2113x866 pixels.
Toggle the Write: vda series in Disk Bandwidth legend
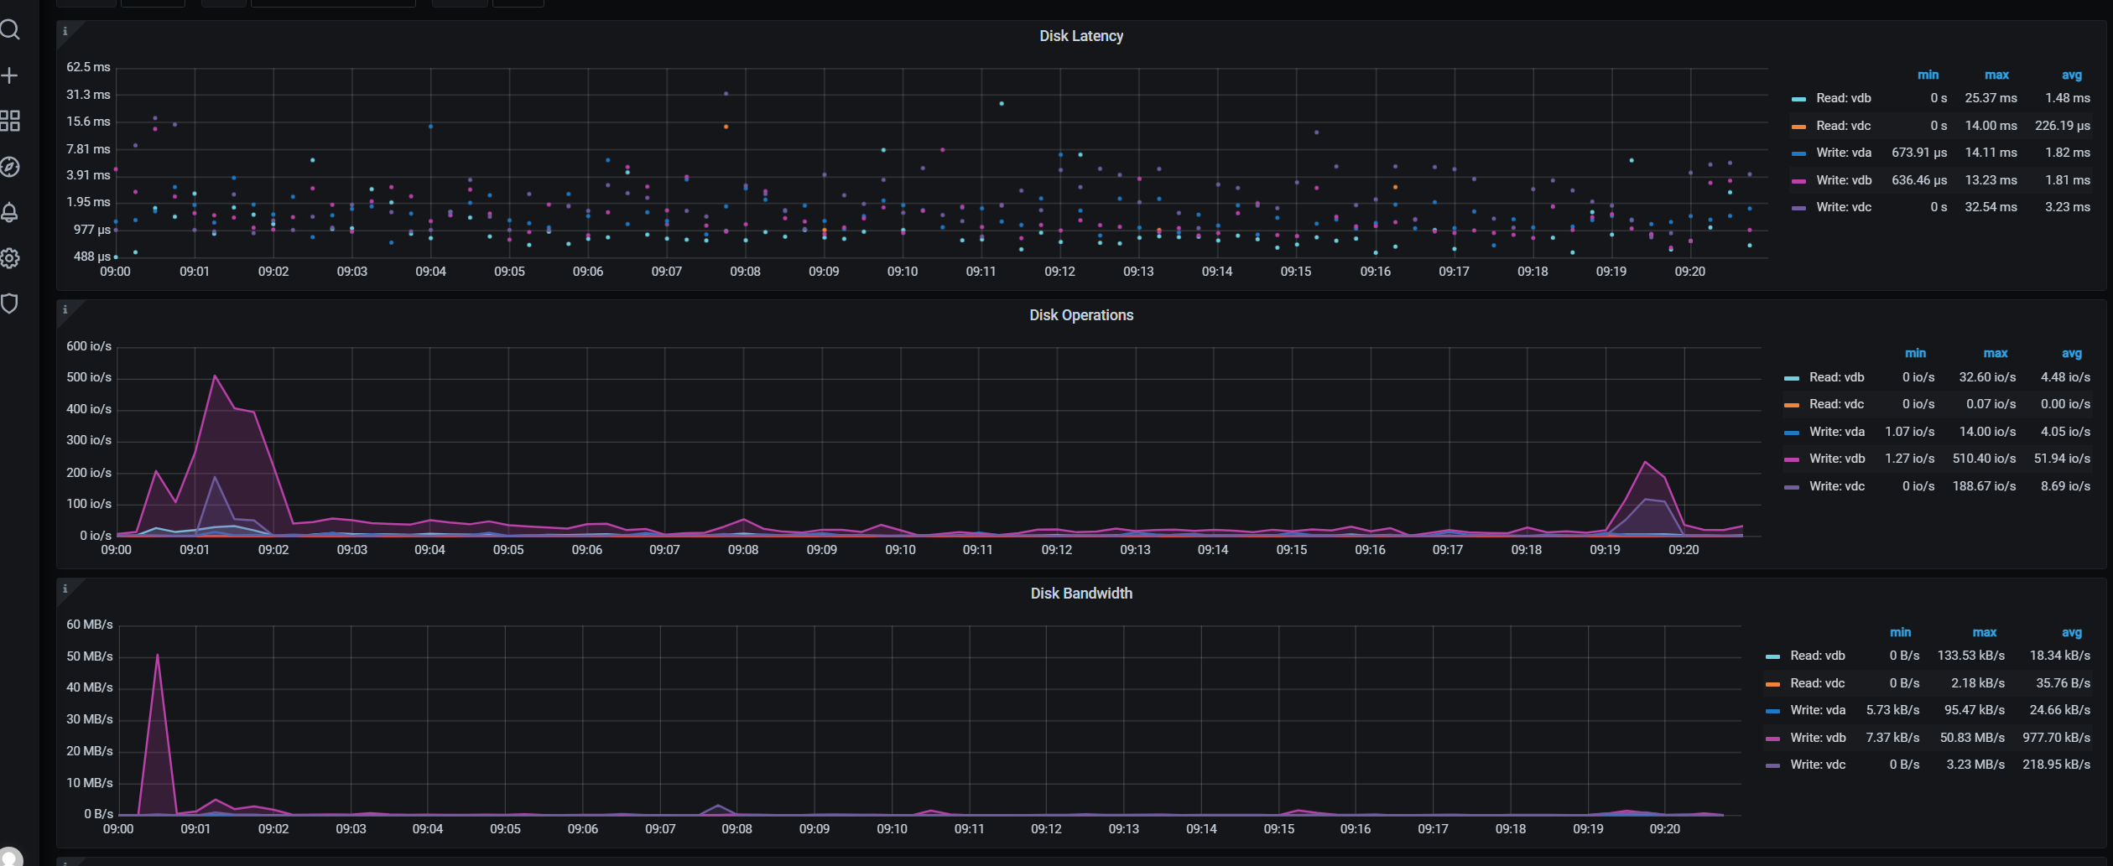[x=1817, y=710]
